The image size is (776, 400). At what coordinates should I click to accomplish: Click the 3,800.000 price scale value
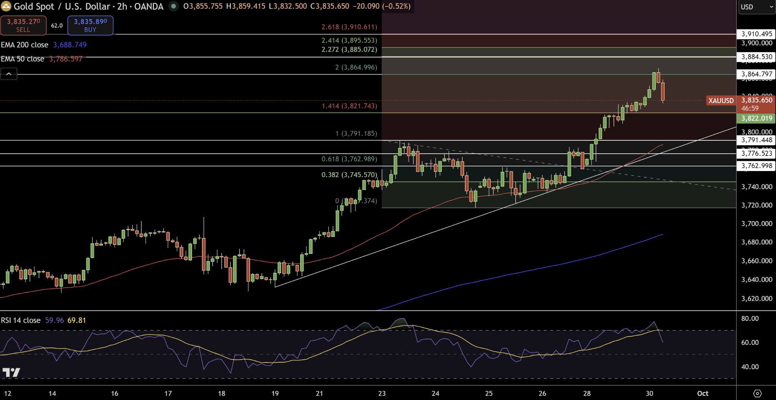[x=757, y=132]
